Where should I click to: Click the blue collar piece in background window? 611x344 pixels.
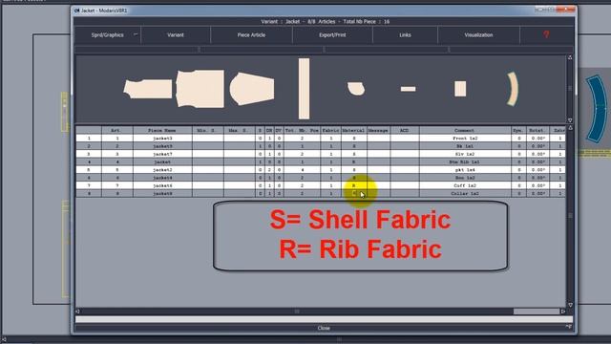(597, 108)
